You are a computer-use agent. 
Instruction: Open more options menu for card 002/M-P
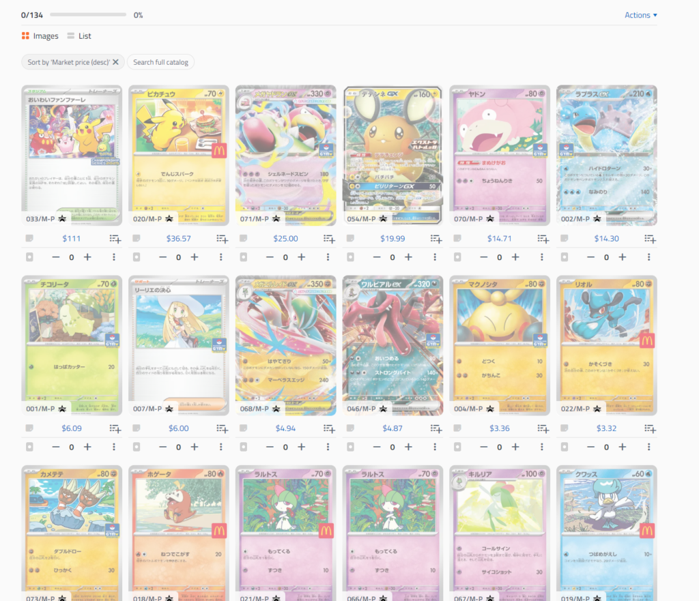point(648,257)
